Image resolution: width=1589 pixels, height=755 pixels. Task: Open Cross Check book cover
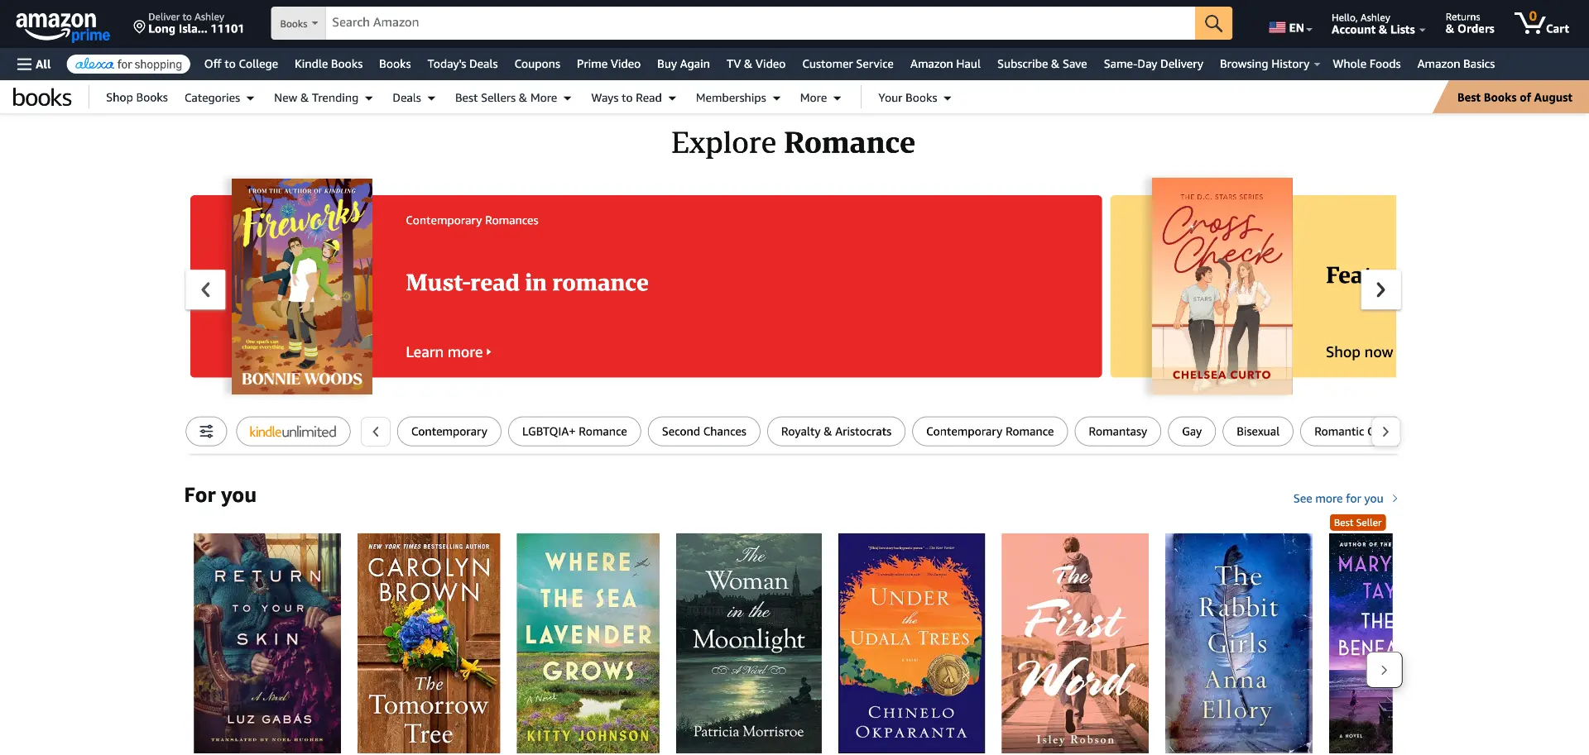(x=1222, y=286)
